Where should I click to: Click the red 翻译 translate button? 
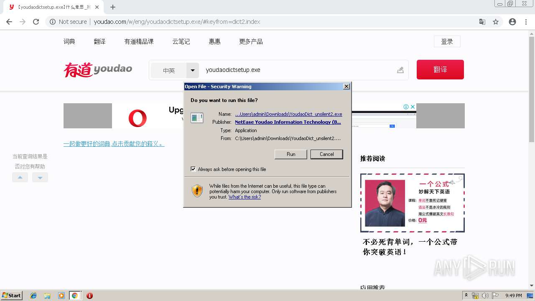440,69
